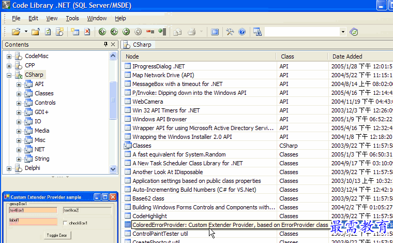The width and height of the screenshot is (393, 243).
Task: Expand the Classes tree node
Action: (x=19, y=94)
